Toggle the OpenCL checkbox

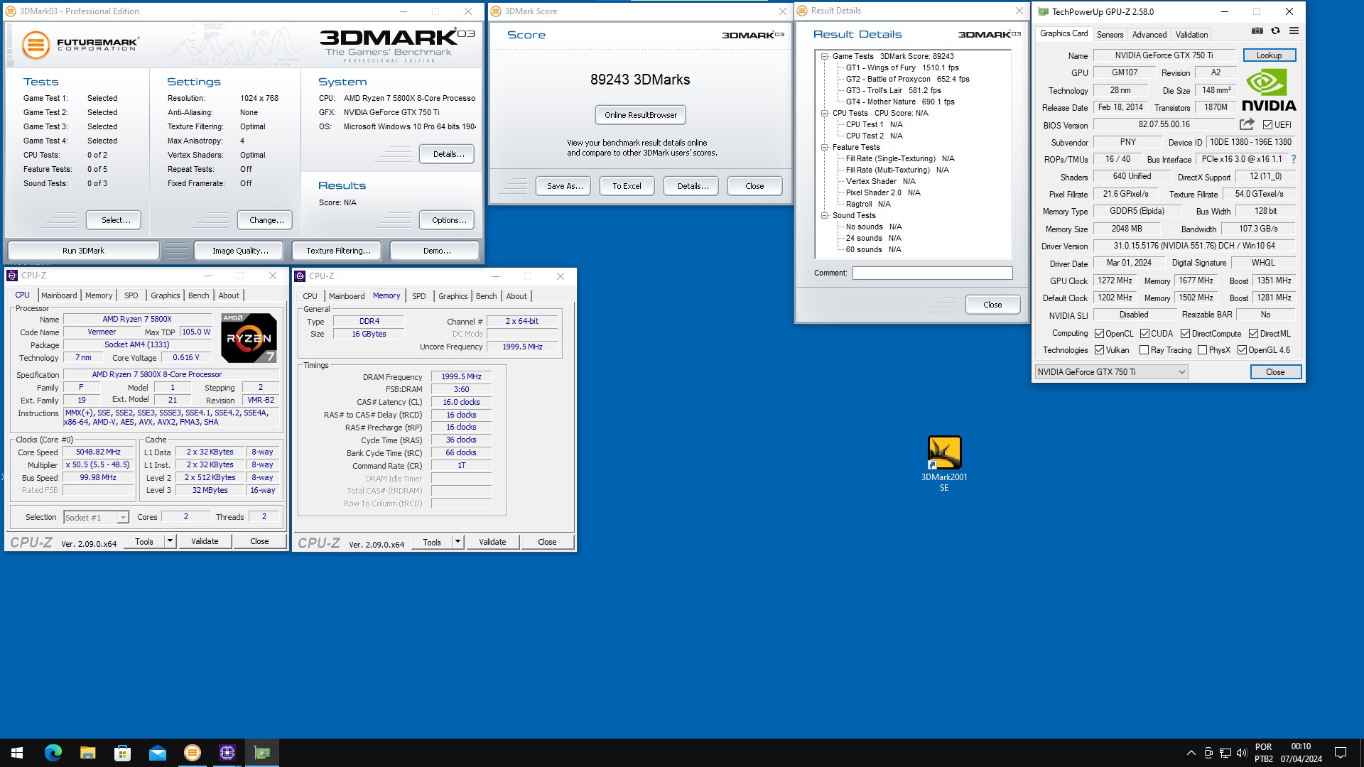(1099, 334)
